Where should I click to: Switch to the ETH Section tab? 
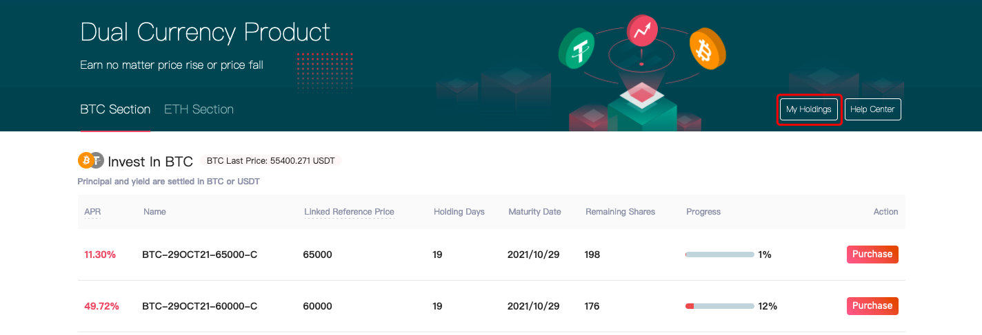tap(199, 109)
